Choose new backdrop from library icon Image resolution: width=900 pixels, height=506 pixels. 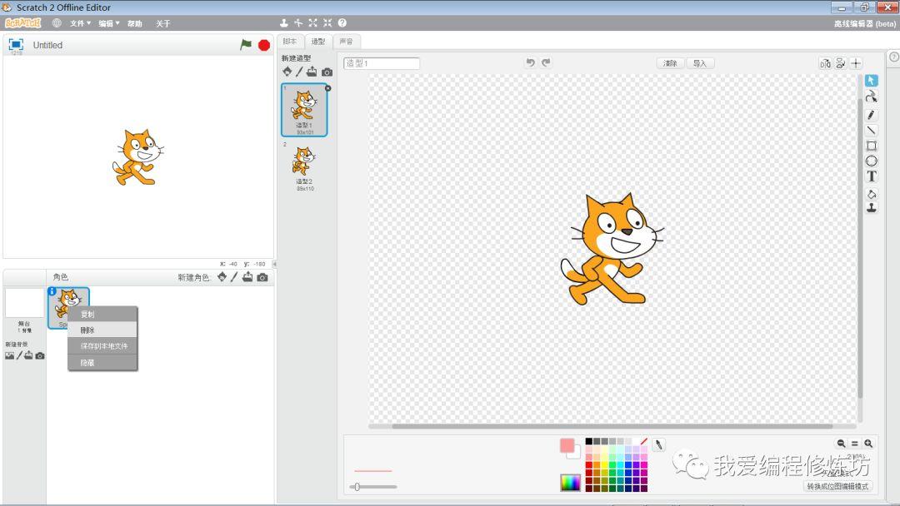coord(9,355)
